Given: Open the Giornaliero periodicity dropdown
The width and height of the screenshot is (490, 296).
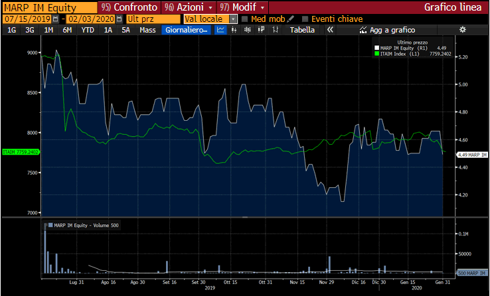Looking at the screenshot, I should [x=186, y=30].
